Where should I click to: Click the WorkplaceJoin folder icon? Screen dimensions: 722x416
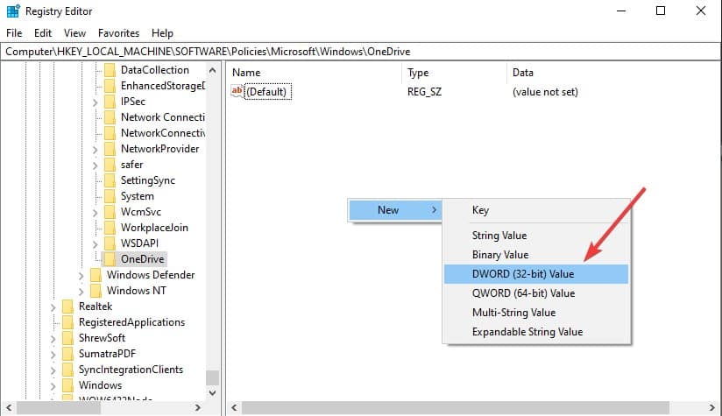pos(110,228)
